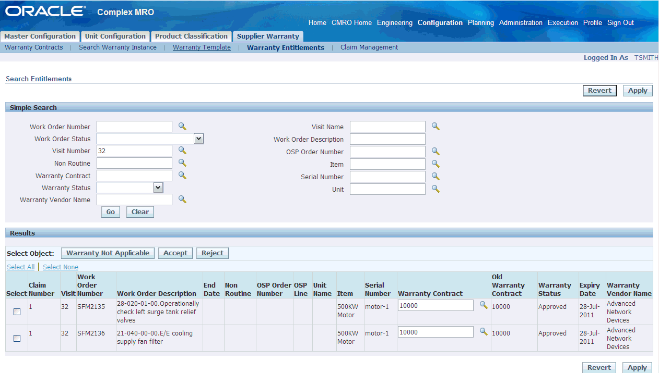This screenshot has width=659, height=373.
Task: Focus the Work Order Description field
Action: click(387, 139)
